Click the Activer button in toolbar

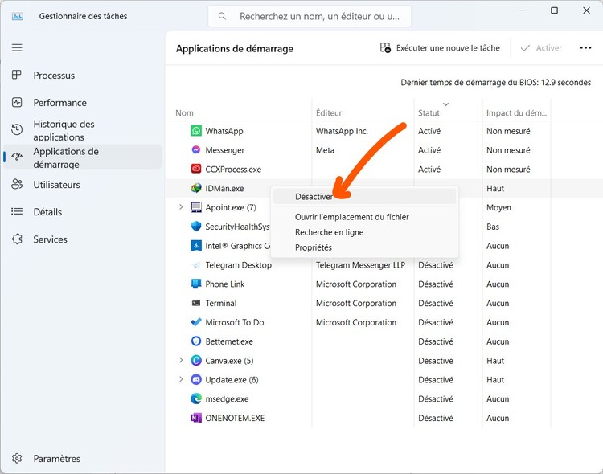(541, 48)
